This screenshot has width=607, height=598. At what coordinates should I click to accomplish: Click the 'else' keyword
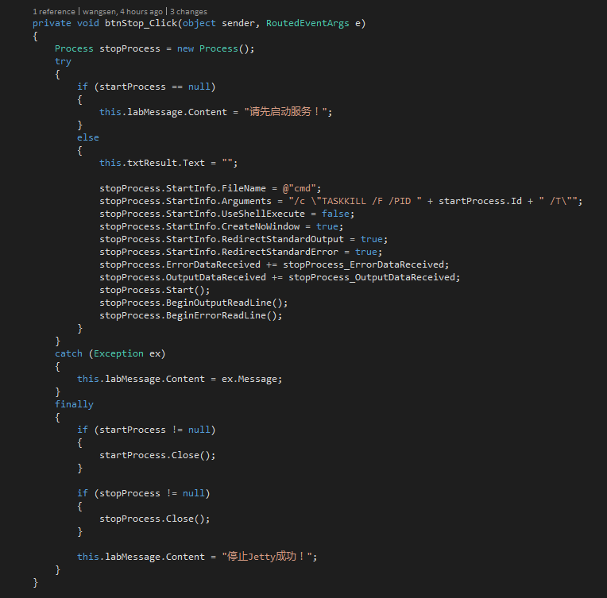pyautogui.click(x=88, y=138)
